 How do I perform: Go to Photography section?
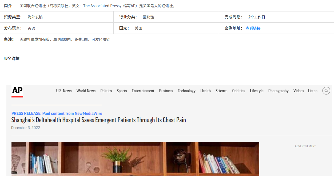pos(278,91)
